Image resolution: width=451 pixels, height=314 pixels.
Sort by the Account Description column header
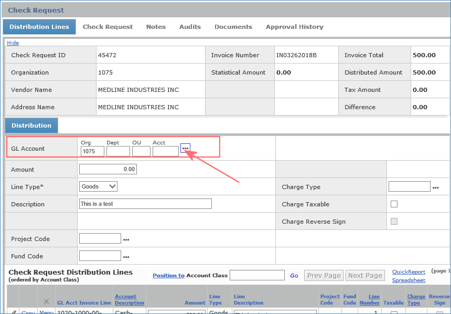pos(130,300)
